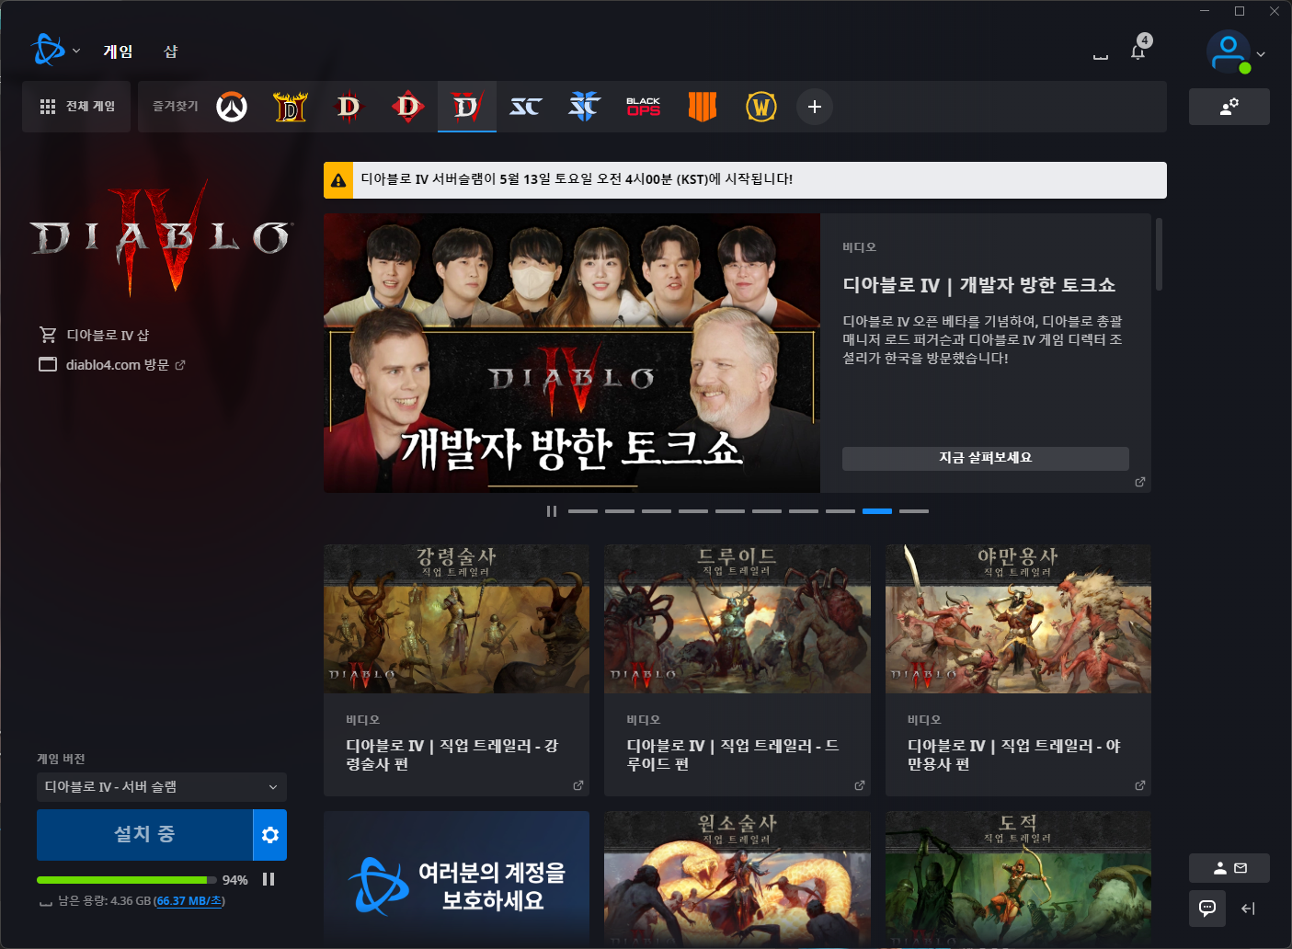The width and height of the screenshot is (1292, 949).
Task: Open the add friend settings button
Action: [1229, 107]
